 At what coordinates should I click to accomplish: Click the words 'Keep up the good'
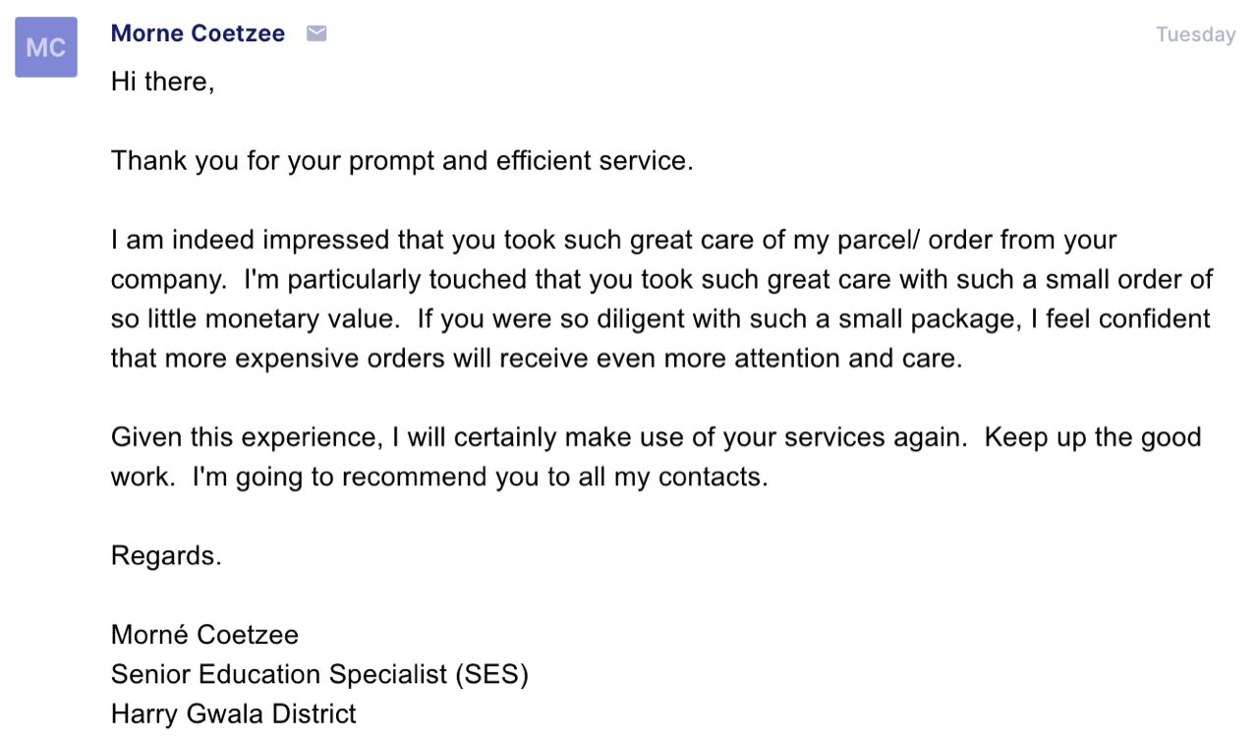1093,437
